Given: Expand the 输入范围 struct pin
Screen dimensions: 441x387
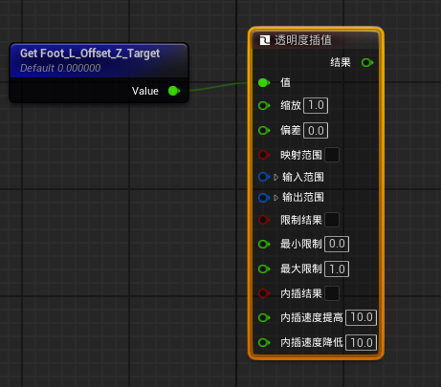Looking at the screenshot, I should [276, 177].
